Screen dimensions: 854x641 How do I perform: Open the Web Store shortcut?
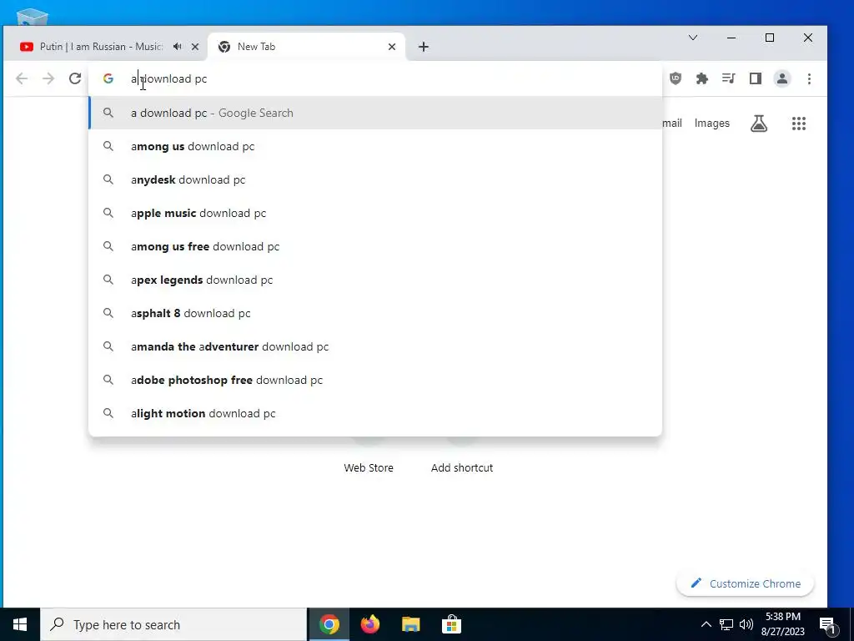[x=368, y=467]
